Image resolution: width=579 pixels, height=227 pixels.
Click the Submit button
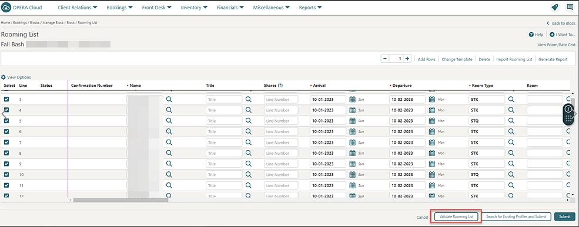pos(565,216)
